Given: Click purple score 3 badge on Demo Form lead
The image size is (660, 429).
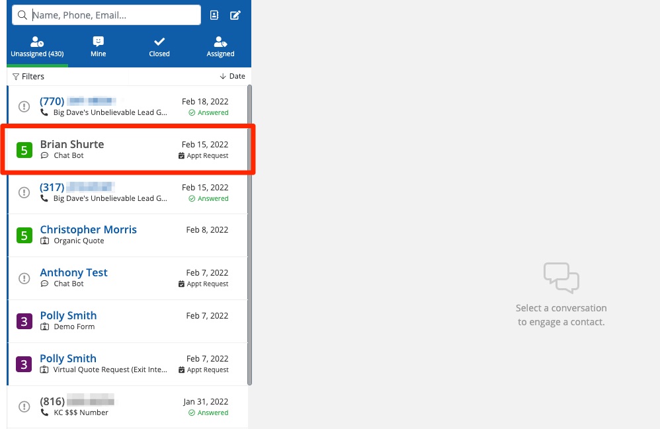Looking at the screenshot, I should tap(24, 321).
